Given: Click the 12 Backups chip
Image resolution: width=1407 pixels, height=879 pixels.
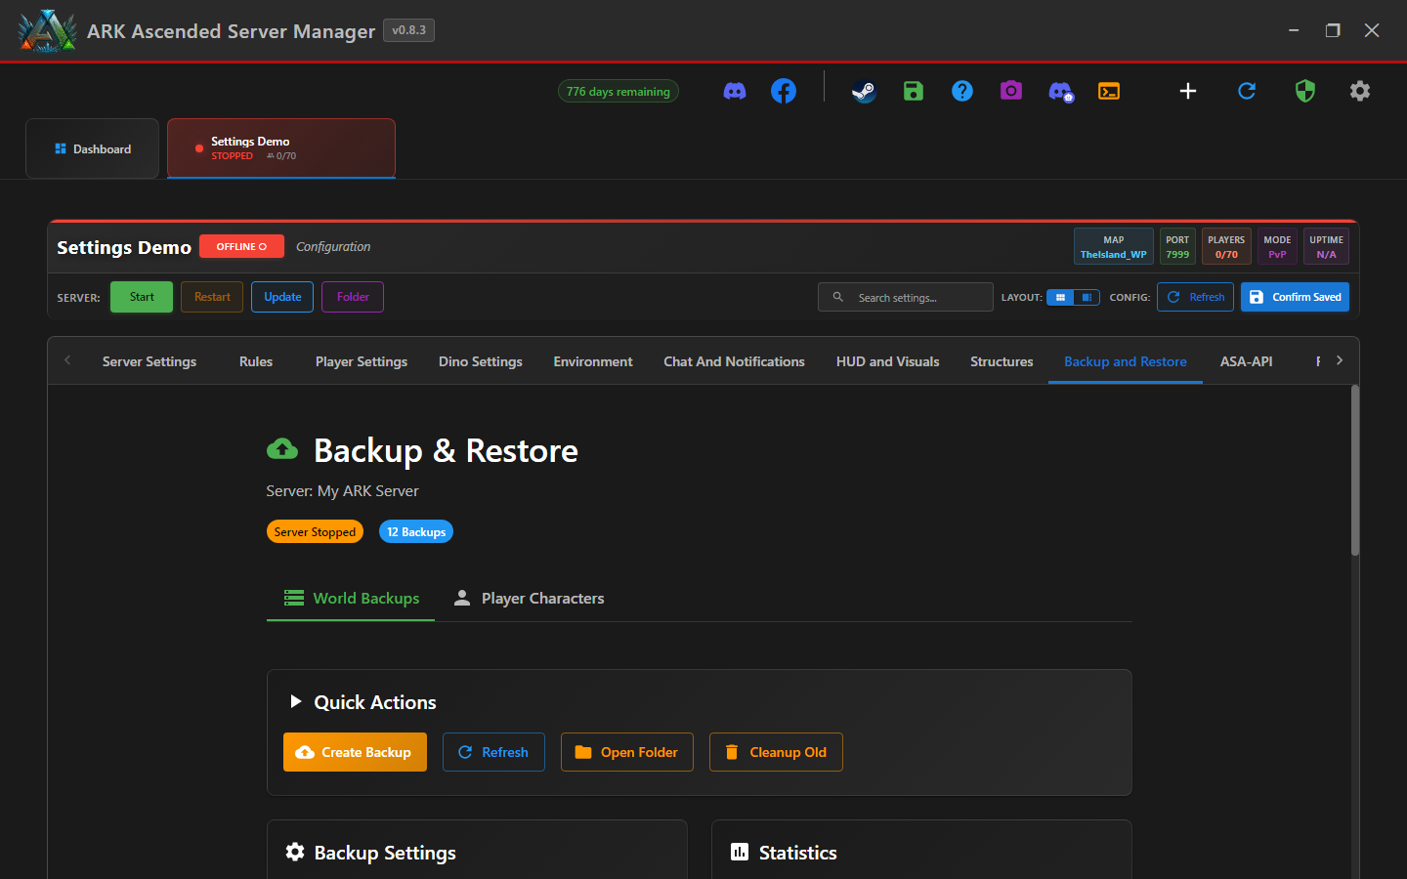Looking at the screenshot, I should pos(416,531).
